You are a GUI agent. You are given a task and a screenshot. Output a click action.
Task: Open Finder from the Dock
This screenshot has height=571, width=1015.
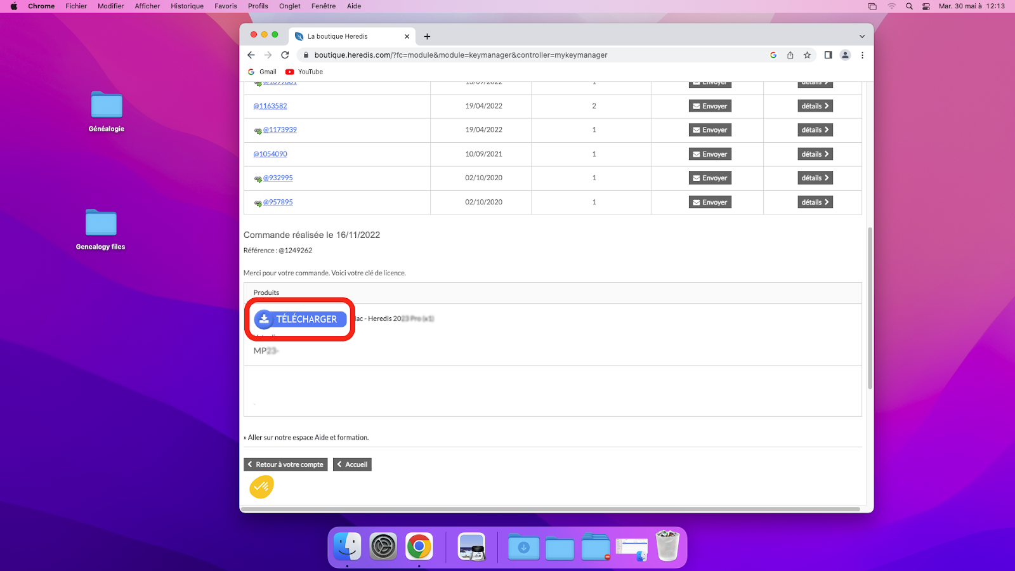[347, 546]
